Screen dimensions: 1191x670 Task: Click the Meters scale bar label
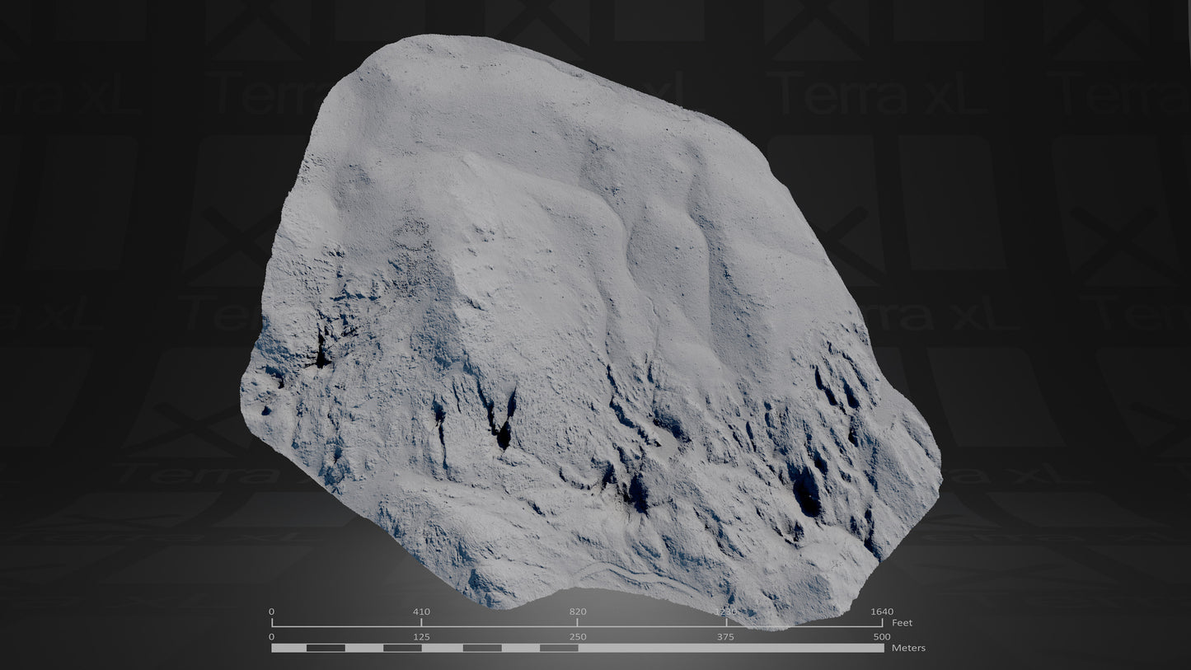tap(910, 649)
